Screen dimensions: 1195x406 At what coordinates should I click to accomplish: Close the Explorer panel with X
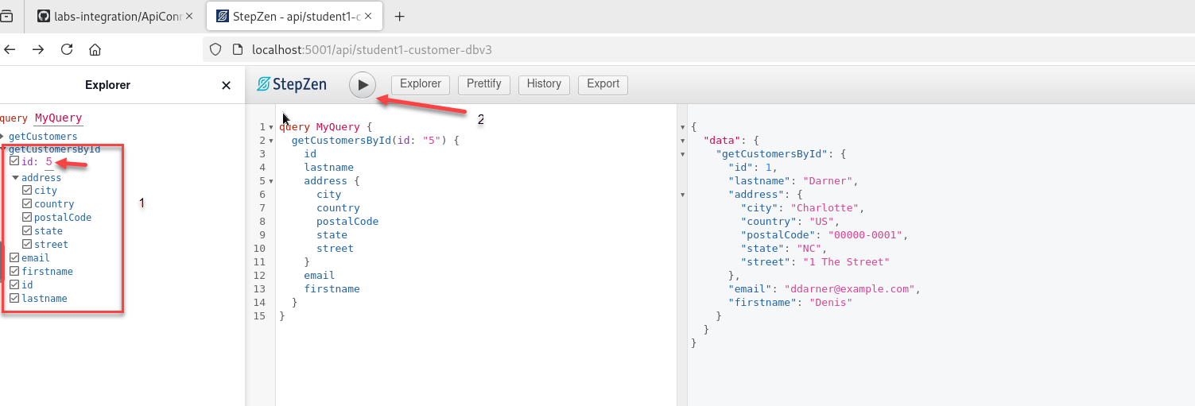click(227, 86)
